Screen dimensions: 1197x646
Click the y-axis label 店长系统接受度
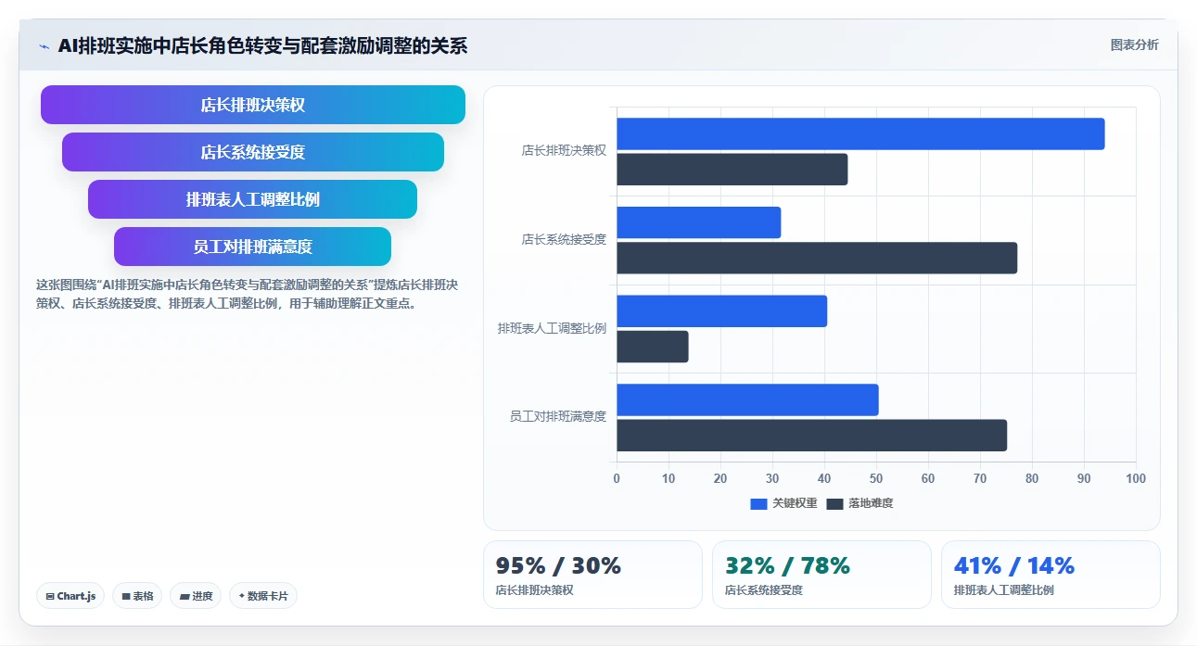564,239
